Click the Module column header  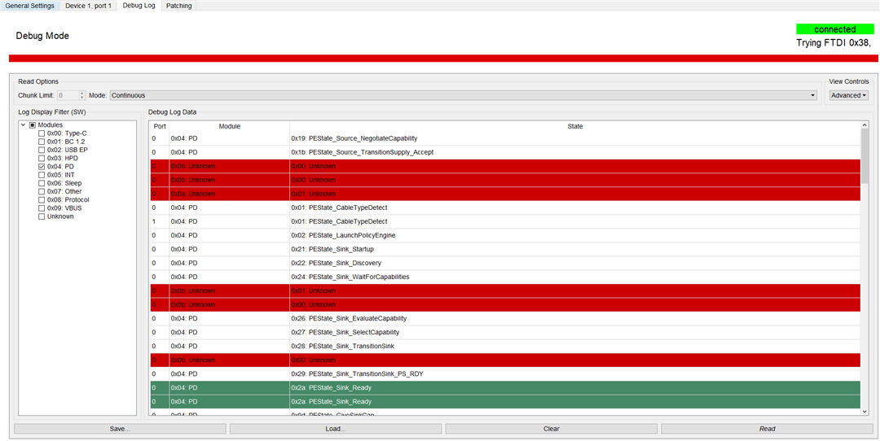(x=230, y=127)
